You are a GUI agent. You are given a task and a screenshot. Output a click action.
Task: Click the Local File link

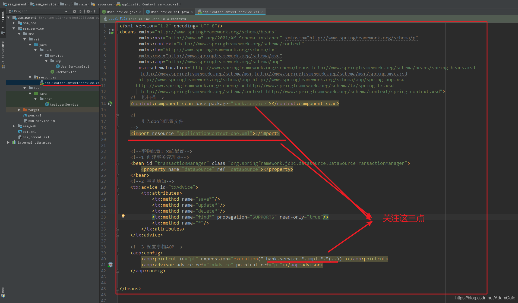click(x=118, y=19)
